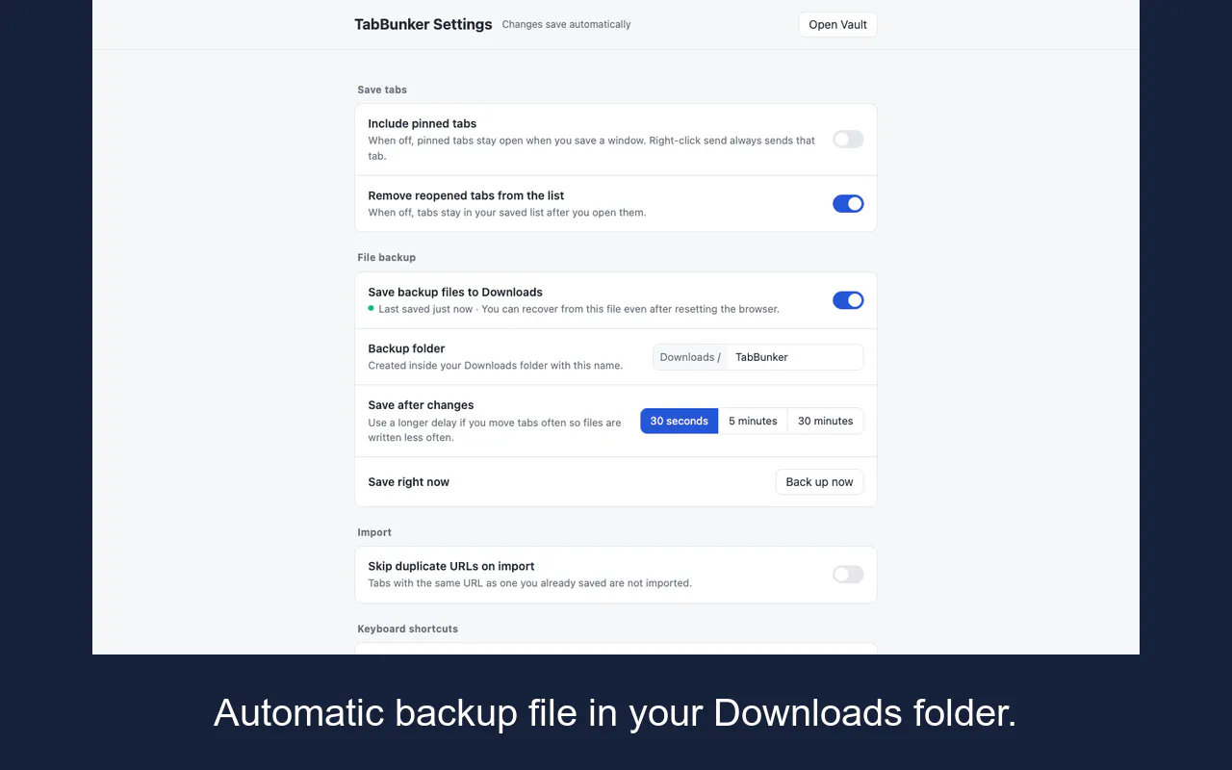Click 'When off, pinned tabs stay open' description
The image size is (1232, 770).
[591, 148]
